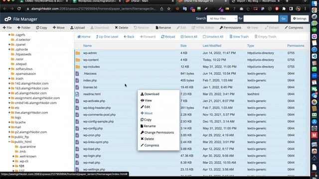319x179 pixels.
Task: Expand 142.alamgirhkobir.com tree folder
Action: [x=9, y=84]
